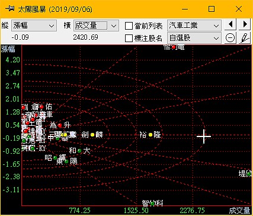Expand the 汽車工業 industry dropdown
Screen dimensions: 253x216
(x=194, y=26)
